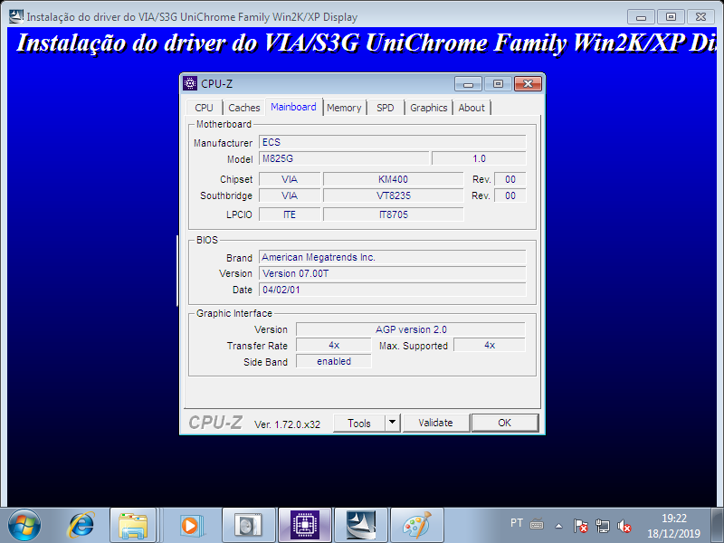
Task: Close the VIA driver installer window
Action: coord(700,17)
